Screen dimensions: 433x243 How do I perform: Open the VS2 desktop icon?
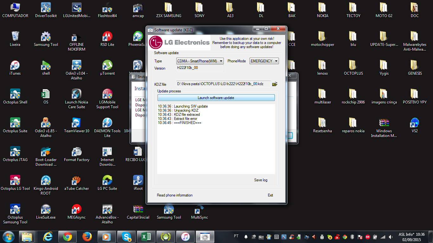(x=414, y=125)
